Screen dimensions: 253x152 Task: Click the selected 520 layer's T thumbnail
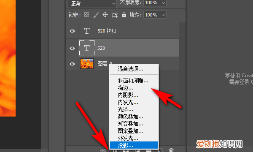pos(87,48)
